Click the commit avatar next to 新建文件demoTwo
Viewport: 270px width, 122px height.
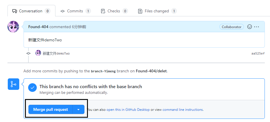(x=38, y=53)
